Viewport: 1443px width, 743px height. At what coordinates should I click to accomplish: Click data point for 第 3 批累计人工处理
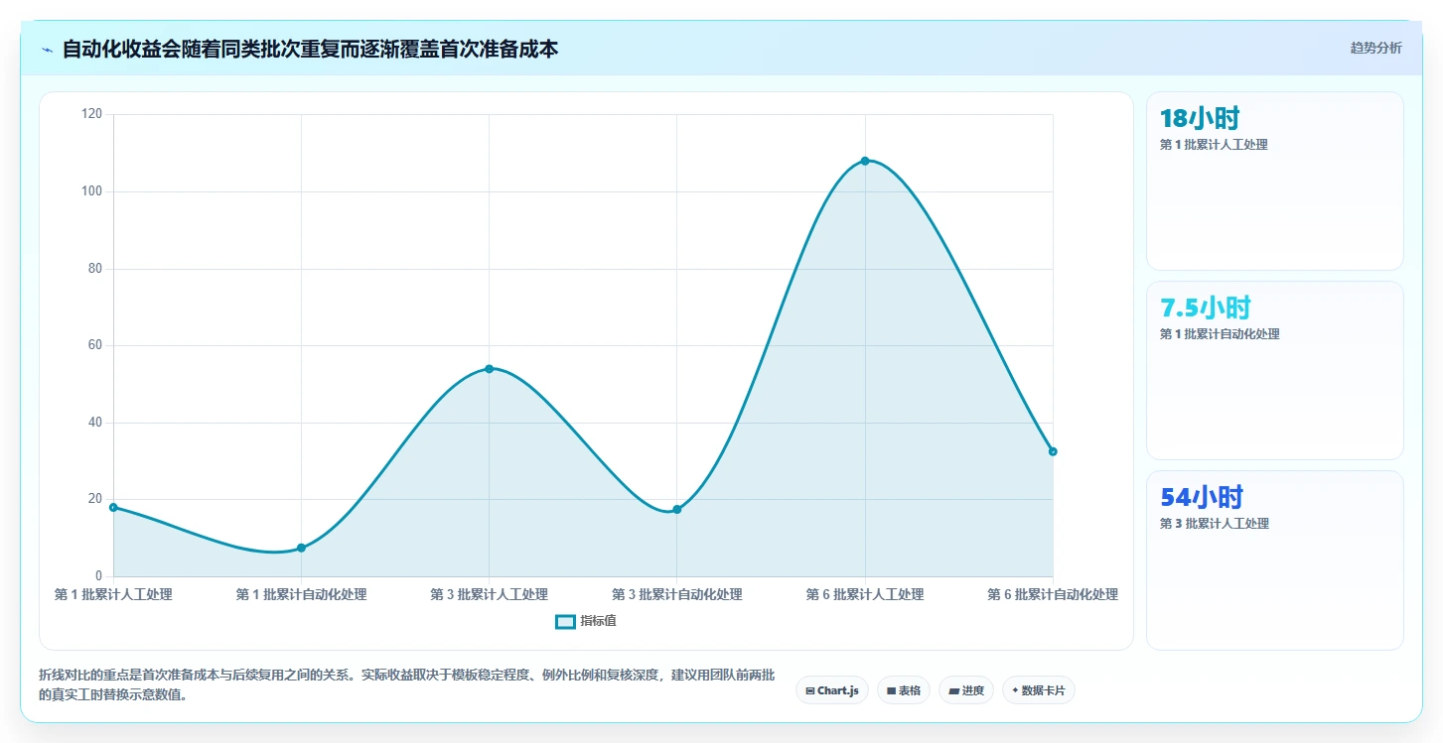click(489, 369)
